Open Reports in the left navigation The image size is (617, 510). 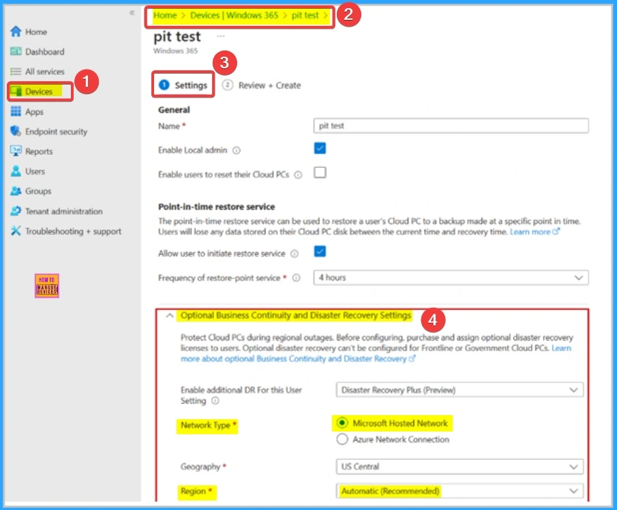tap(39, 152)
